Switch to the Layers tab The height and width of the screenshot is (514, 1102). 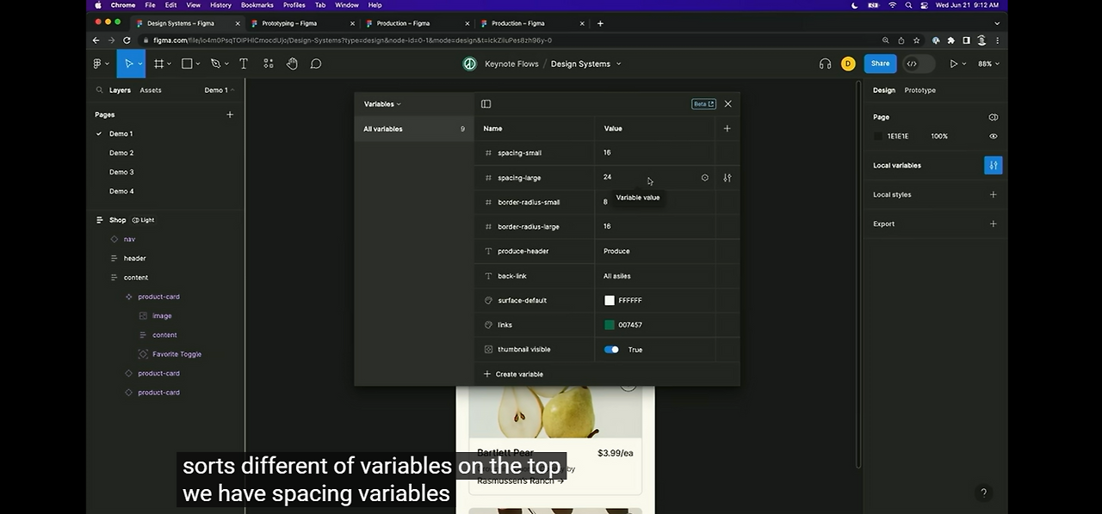[x=120, y=90]
